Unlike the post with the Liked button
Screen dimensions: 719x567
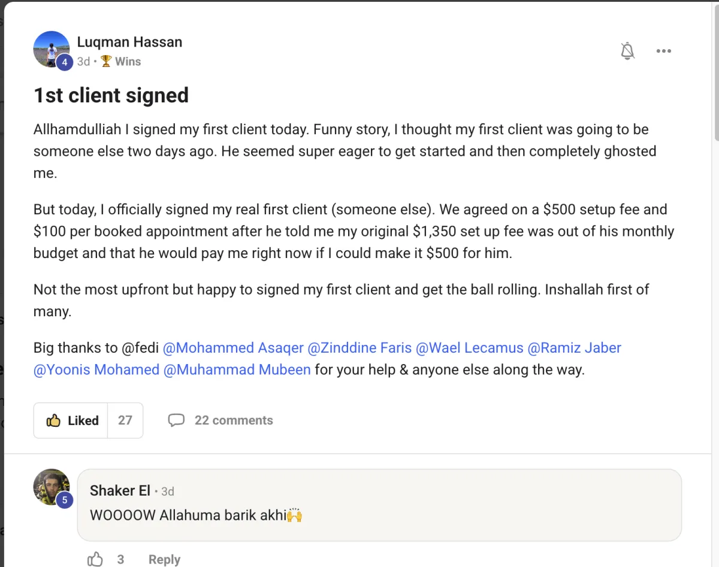pyautogui.click(x=71, y=420)
